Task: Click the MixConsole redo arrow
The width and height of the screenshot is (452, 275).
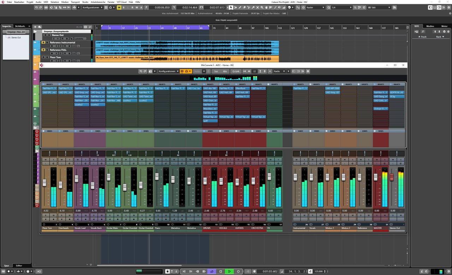Action: (145, 71)
